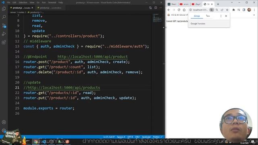Open the Extensions view
The image size is (258, 145).
click(x=4, y=42)
